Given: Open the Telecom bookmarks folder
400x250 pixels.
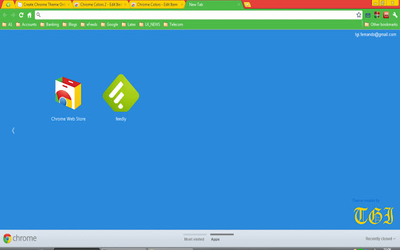Looking at the screenshot, I should (173, 24).
